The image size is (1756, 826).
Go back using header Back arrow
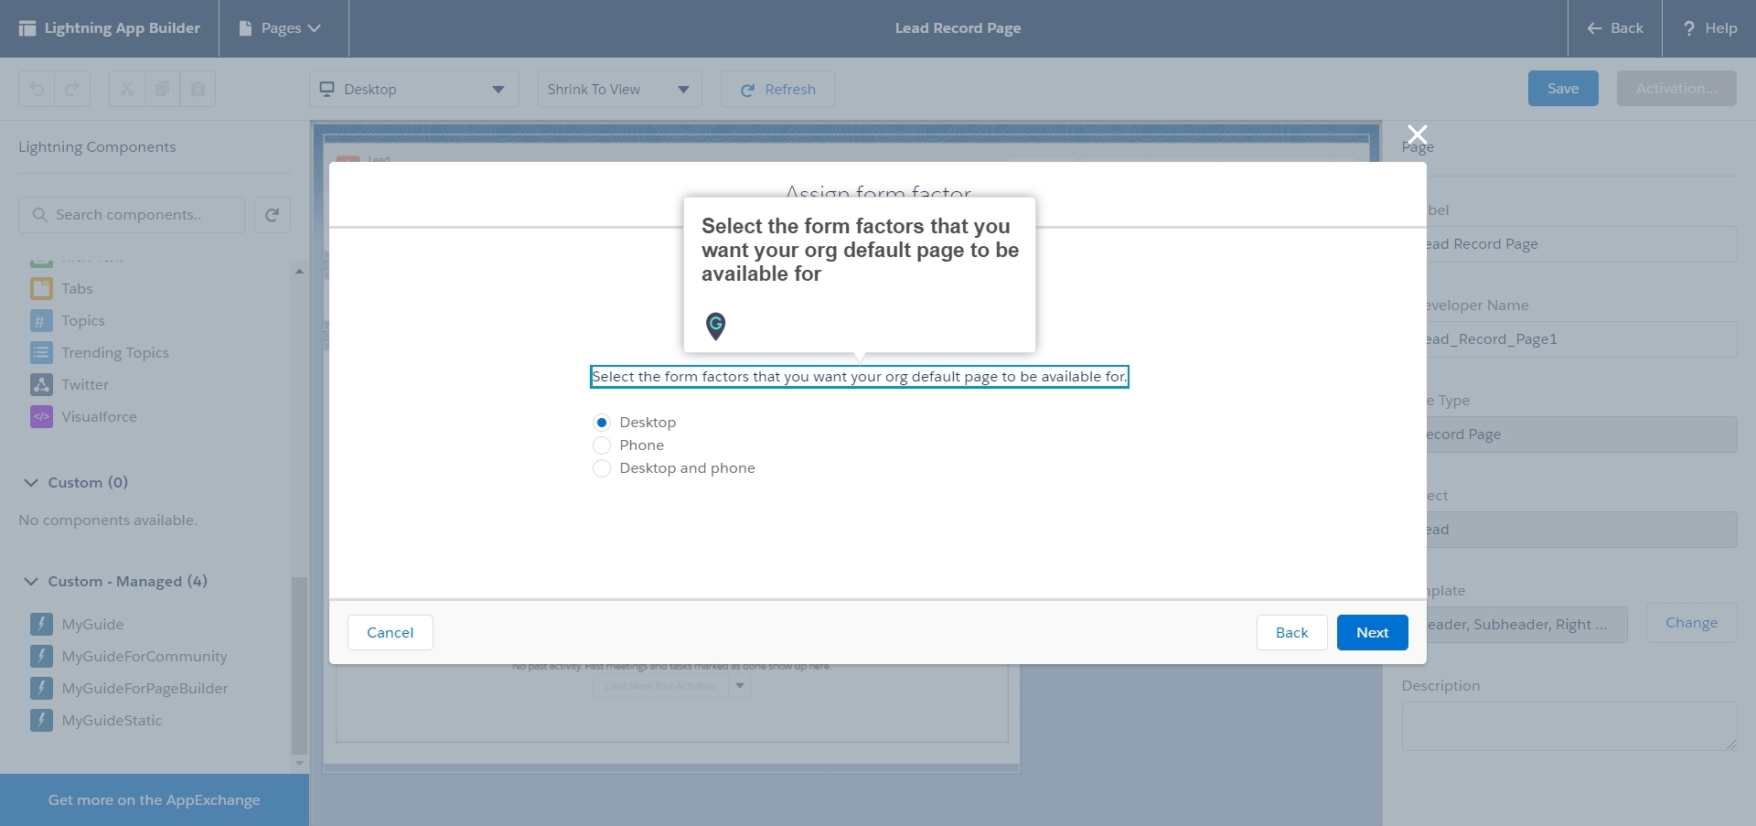[x=1614, y=28]
